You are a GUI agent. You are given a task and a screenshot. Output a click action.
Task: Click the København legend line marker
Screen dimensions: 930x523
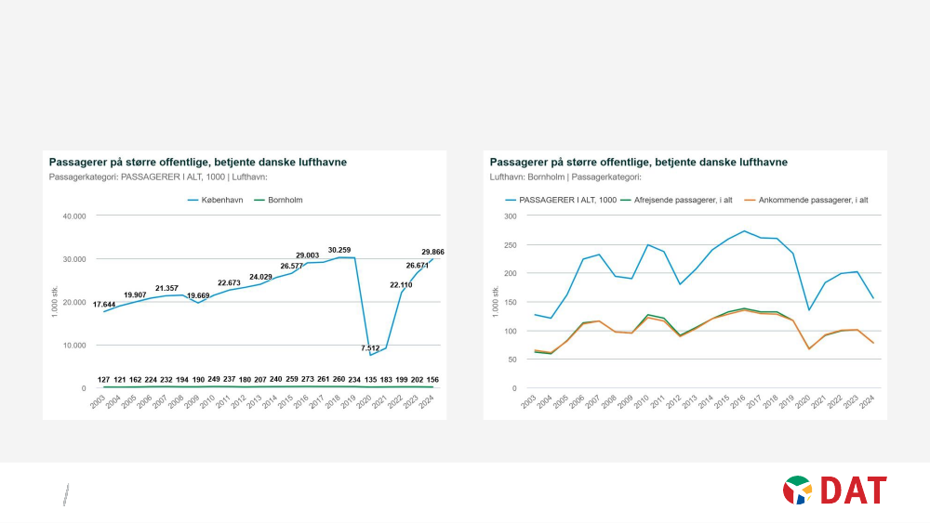(193, 200)
